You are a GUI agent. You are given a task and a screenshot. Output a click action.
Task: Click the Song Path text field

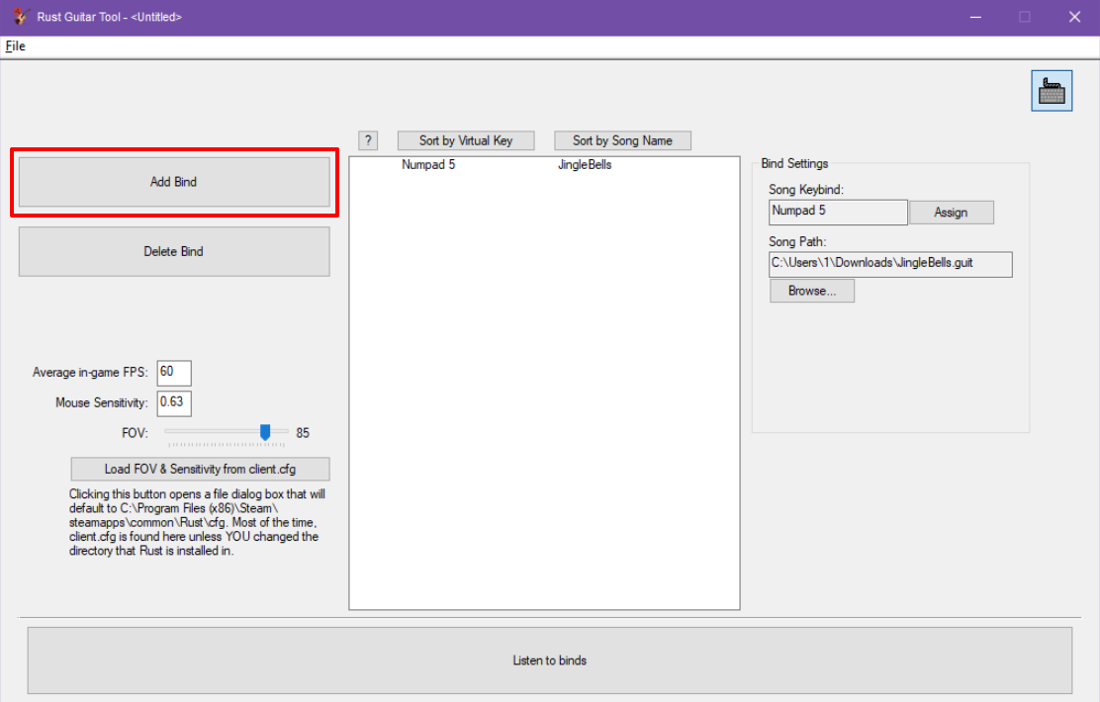point(890,264)
